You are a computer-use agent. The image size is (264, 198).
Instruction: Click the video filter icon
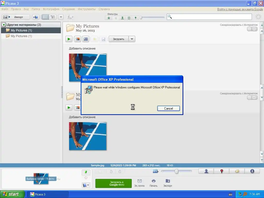click(129, 18)
